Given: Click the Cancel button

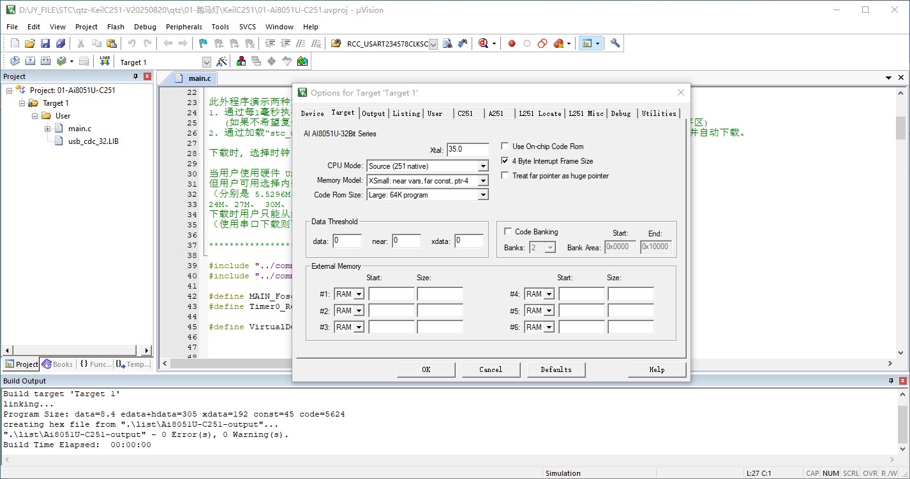Looking at the screenshot, I should tap(491, 369).
